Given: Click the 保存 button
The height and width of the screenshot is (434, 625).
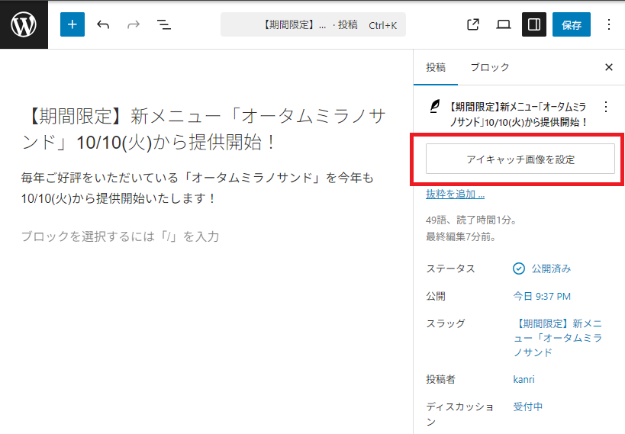Looking at the screenshot, I should point(572,24).
